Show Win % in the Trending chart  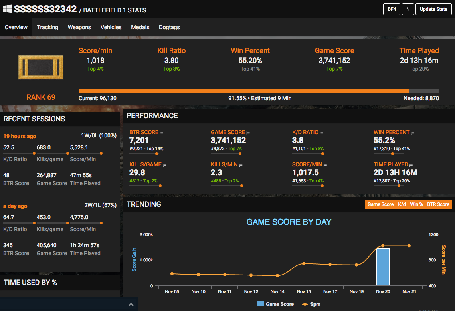coord(416,204)
